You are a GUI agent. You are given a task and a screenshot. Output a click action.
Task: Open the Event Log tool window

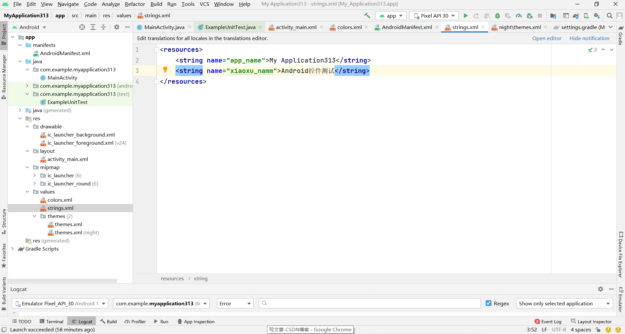click(548, 321)
